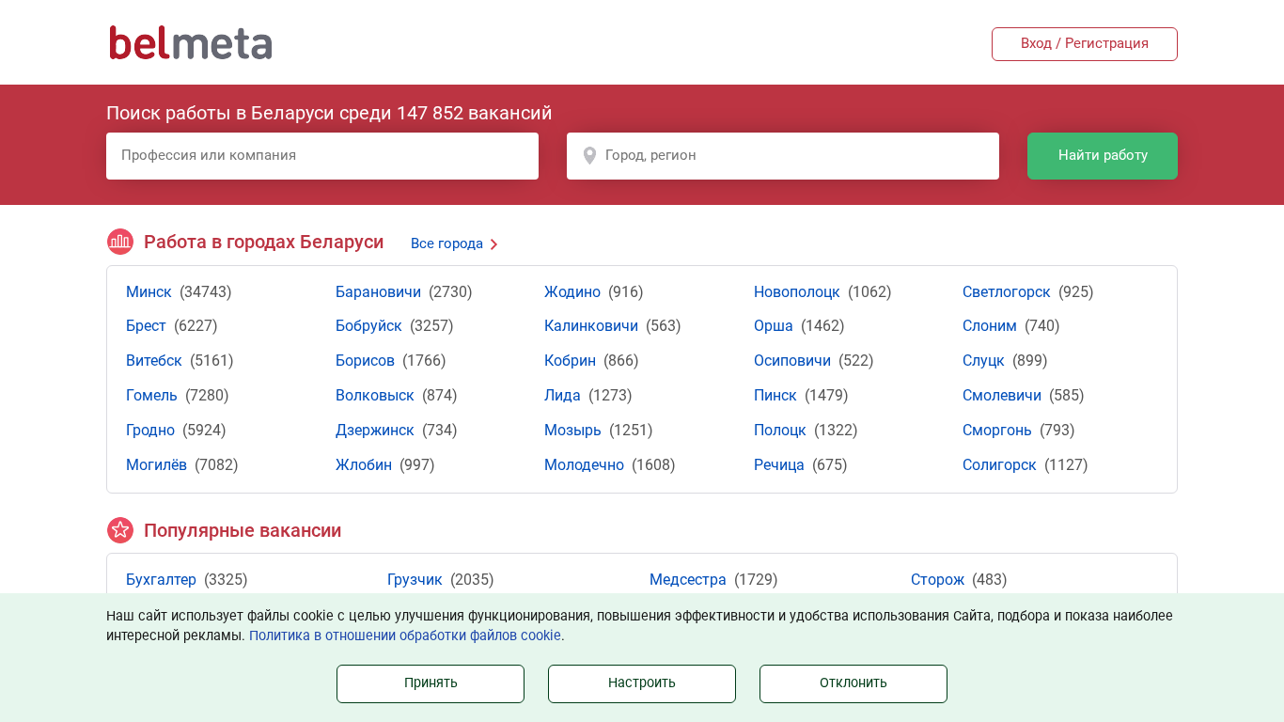
Task: Click the Работа в городах Беларуси heading
Action: [x=263, y=242]
